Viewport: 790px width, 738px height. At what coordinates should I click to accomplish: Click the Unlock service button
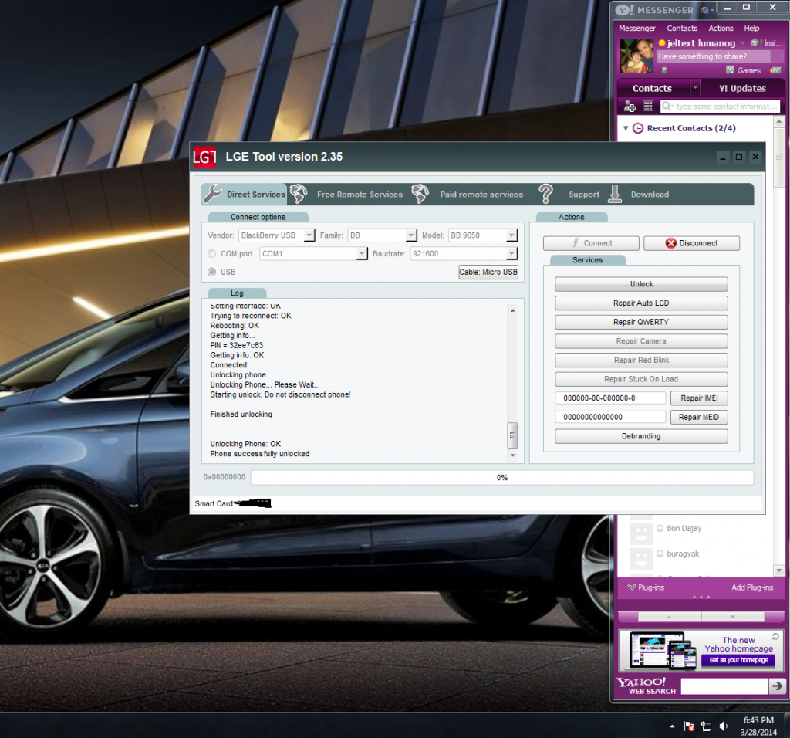tap(641, 284)
